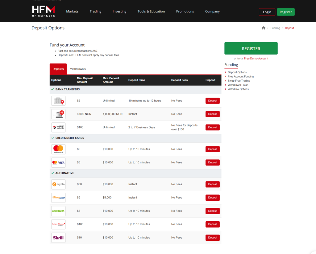Click the 'Fund your Account' heading
This screenshot has height=254, width=316.
click(x=67, y=45)
